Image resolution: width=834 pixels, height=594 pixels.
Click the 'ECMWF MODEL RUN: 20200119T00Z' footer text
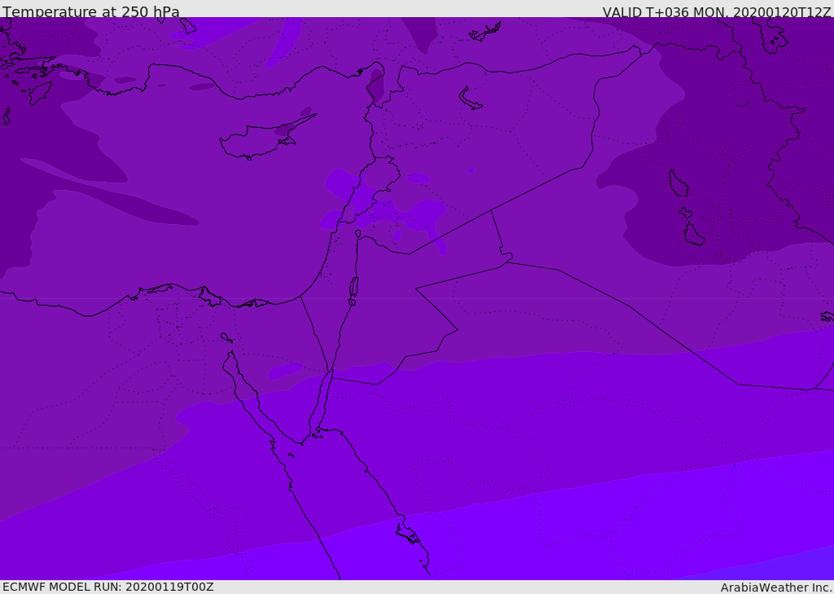tap(108, 587)
